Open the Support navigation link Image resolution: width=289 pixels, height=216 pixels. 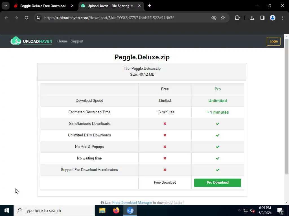coord(77,41)
